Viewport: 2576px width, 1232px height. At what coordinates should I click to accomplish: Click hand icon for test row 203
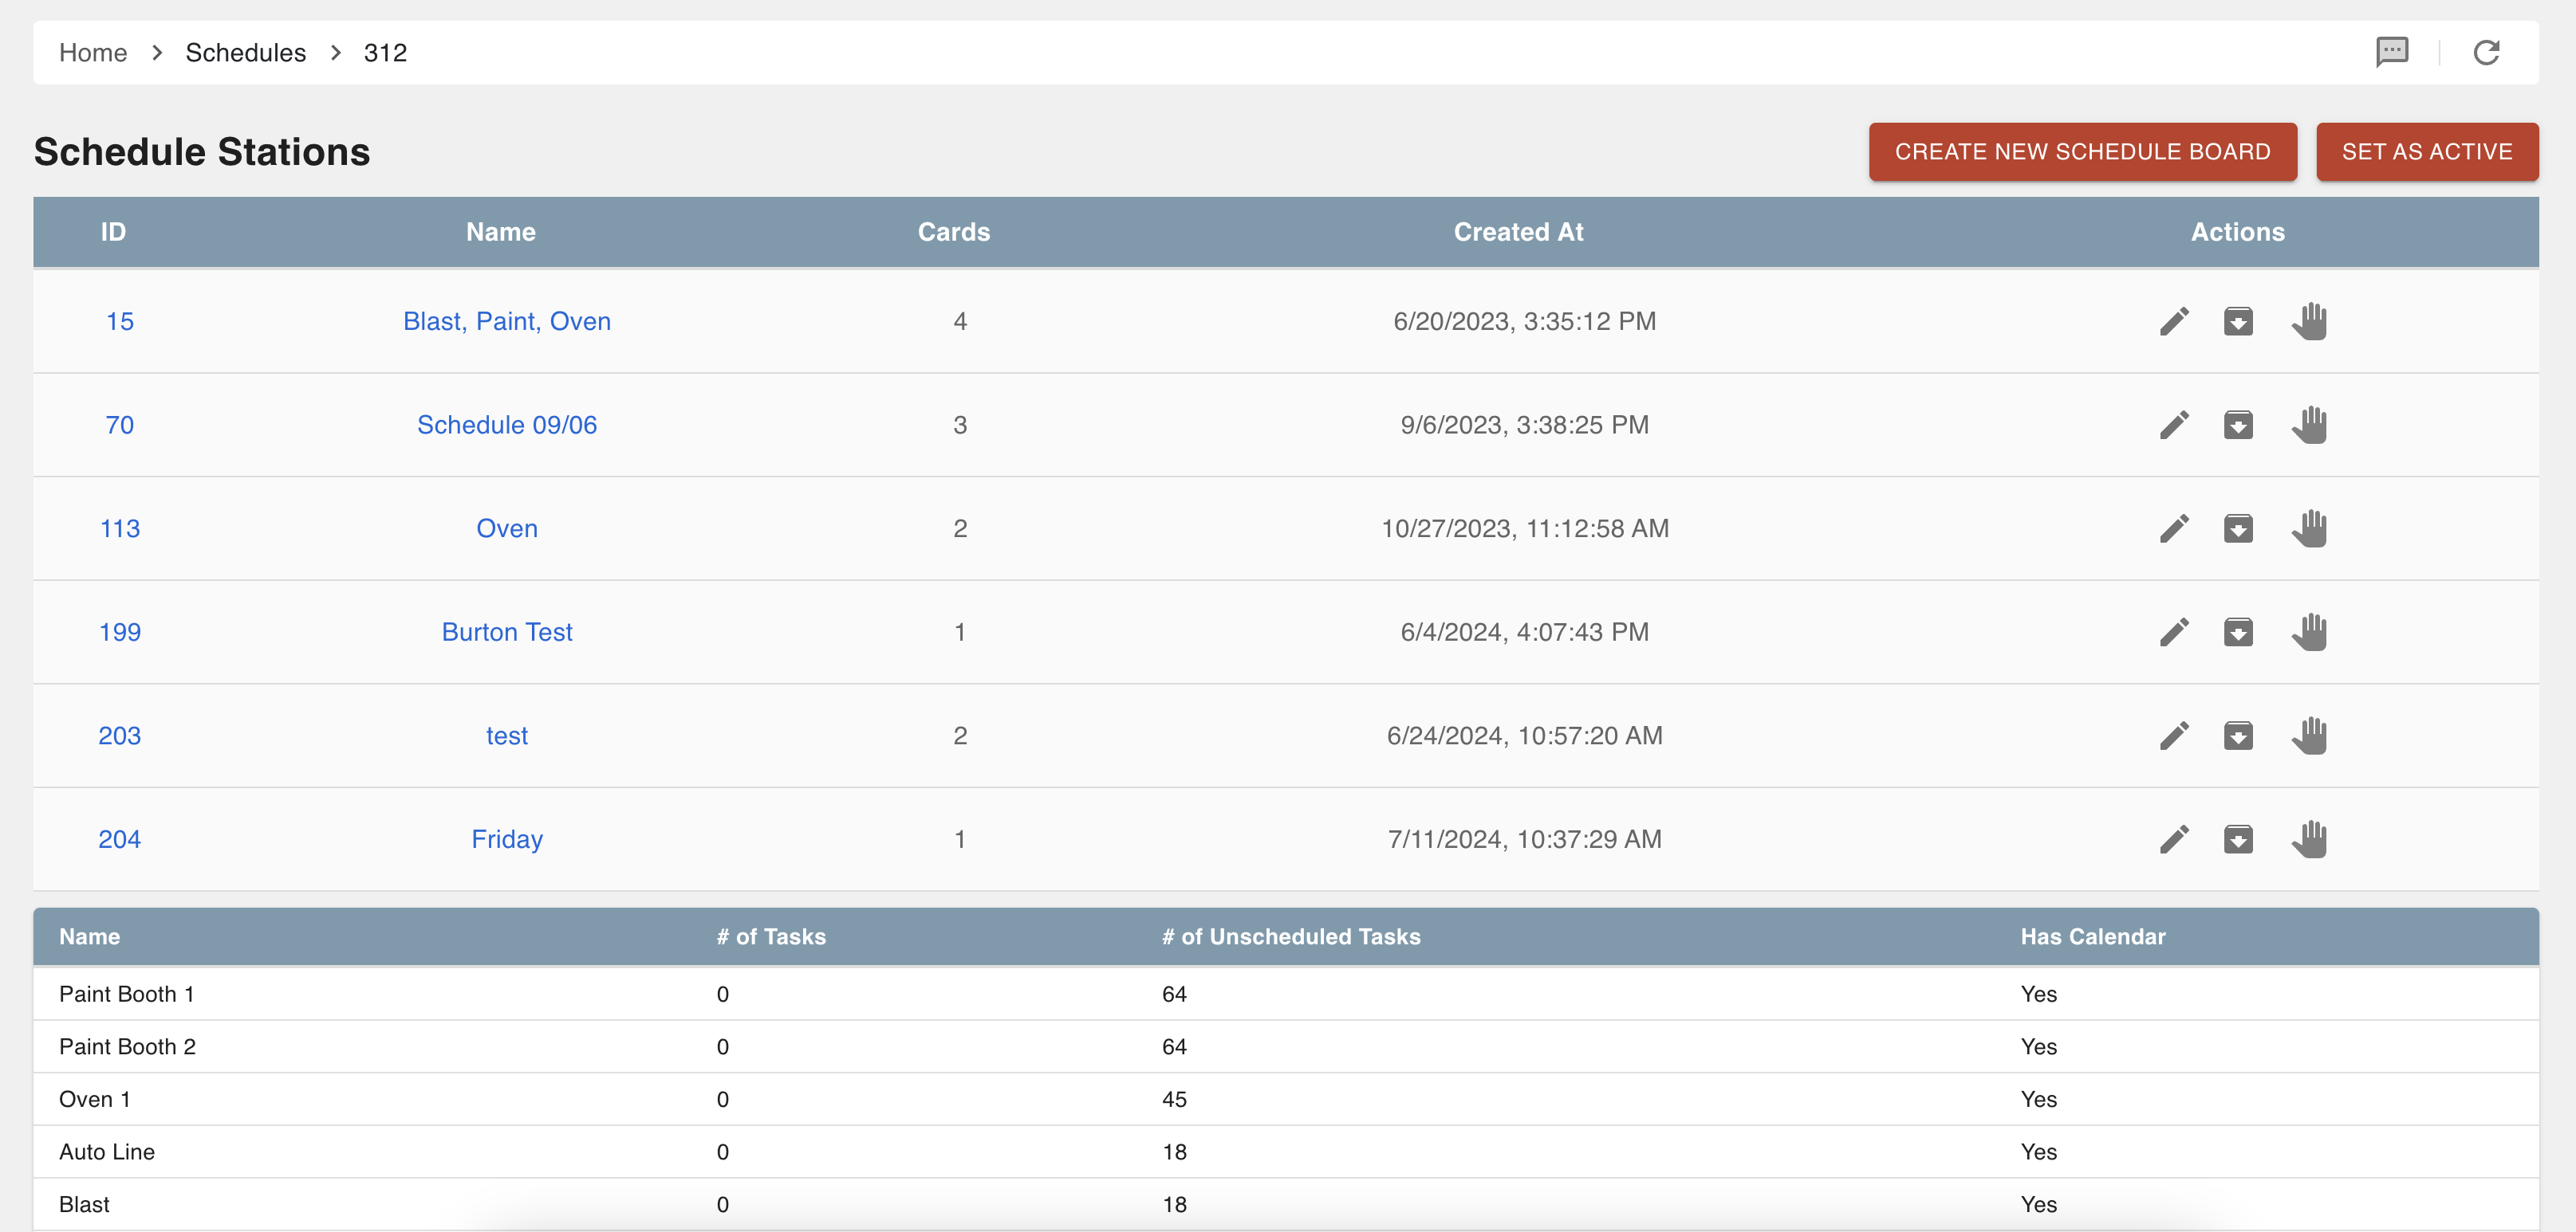pos(2309,736)
